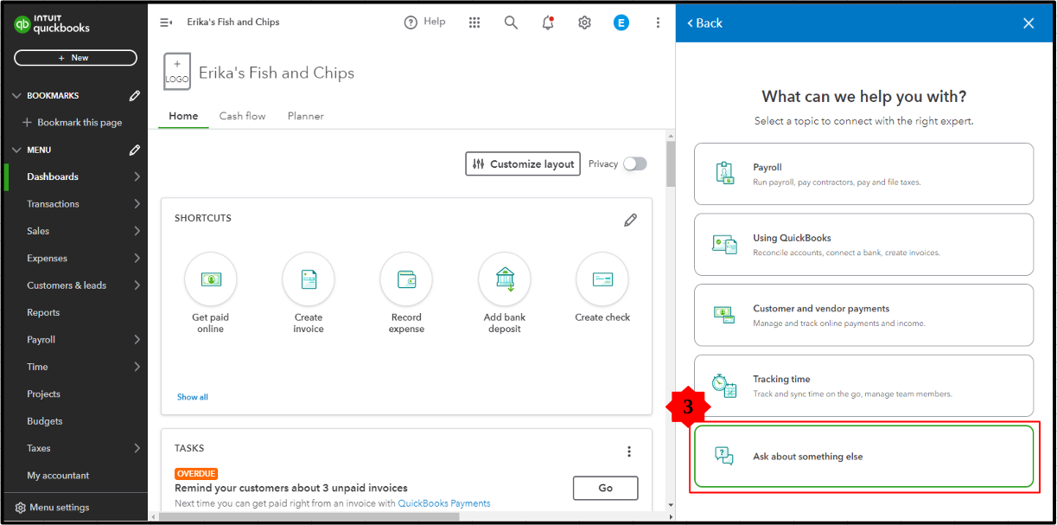The width and height of the screenshot is (1057, 525).
Task: Collapse the Bookmarks section chevron
Action: [x=16, y=95]
